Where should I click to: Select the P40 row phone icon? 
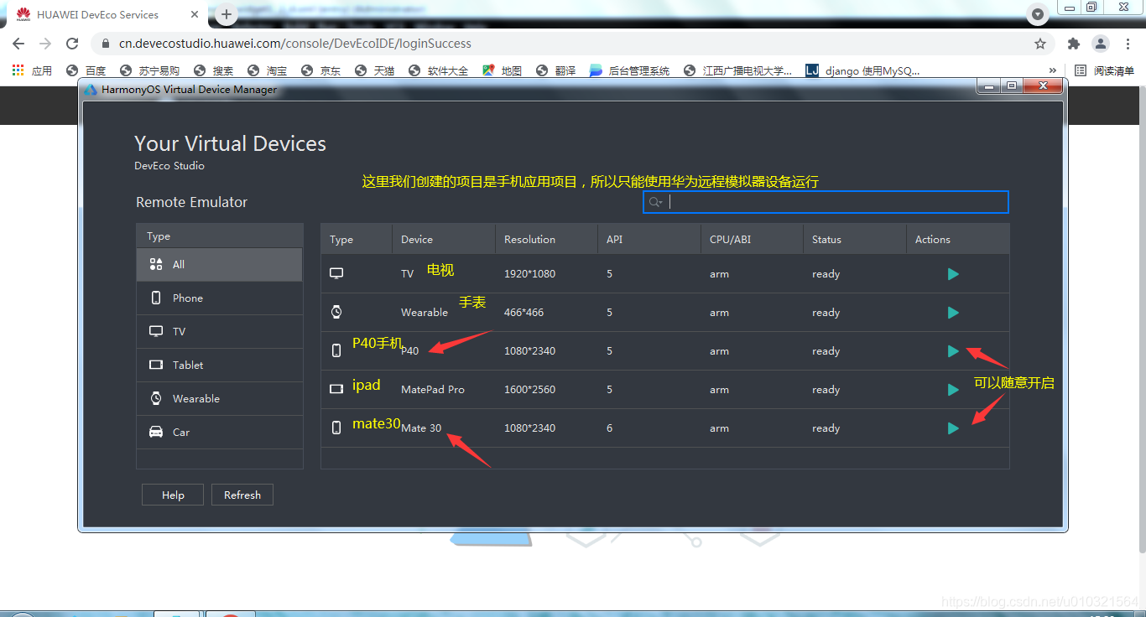[x=336, y=351]
